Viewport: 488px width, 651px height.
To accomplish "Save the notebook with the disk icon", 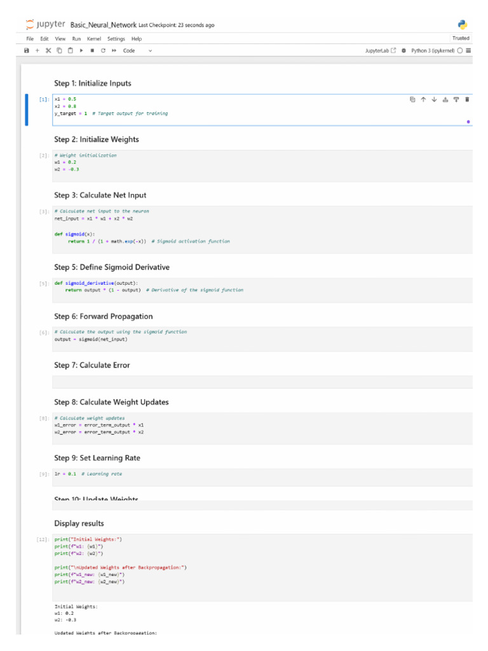I will tap(27, 50).
